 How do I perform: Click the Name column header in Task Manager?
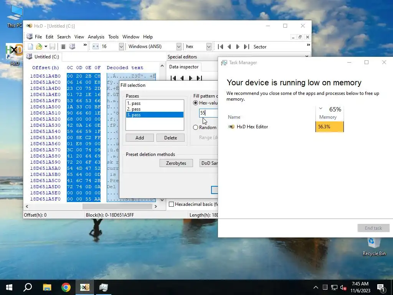click(x=234, y=117)
